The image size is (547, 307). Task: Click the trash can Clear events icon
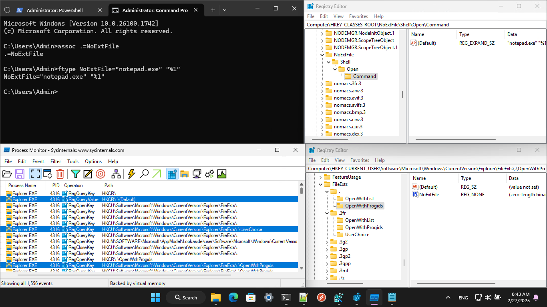pos(60,174)
